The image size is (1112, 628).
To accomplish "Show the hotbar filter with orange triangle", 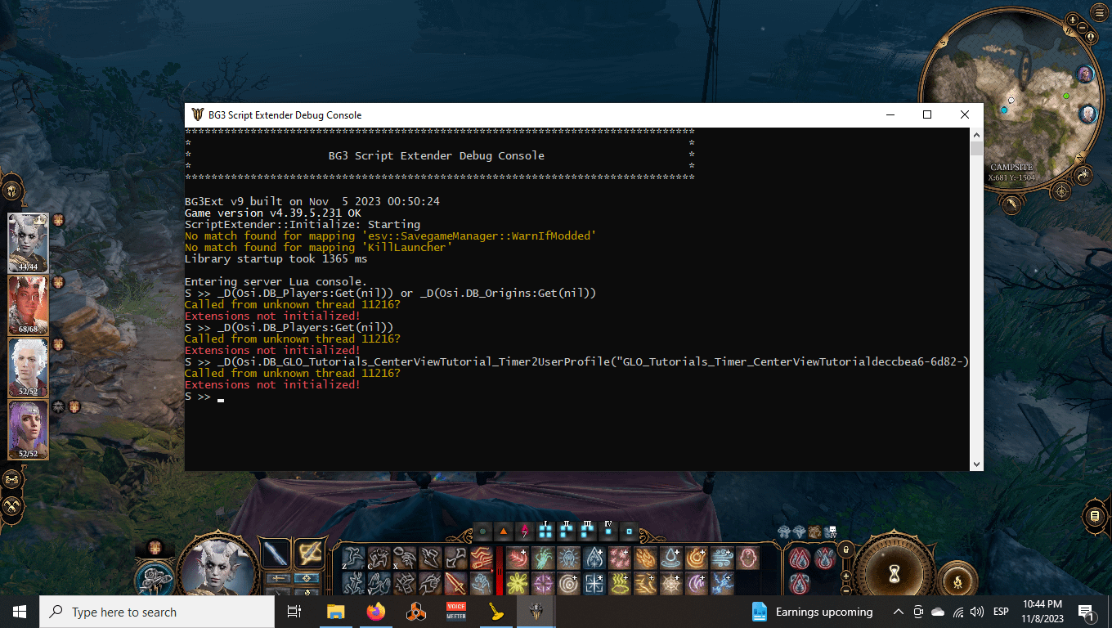I will pos(503,532).
